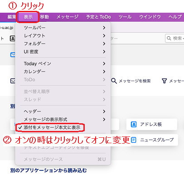Image resolution: width=184 pixels, height=179 pixels.
Task: Select the 並べ替え順序 menu entry
Action: 63,92
